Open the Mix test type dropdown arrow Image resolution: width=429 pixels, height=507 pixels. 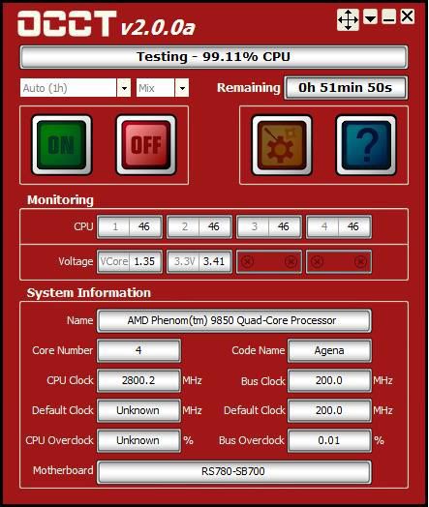pos(182,88)
